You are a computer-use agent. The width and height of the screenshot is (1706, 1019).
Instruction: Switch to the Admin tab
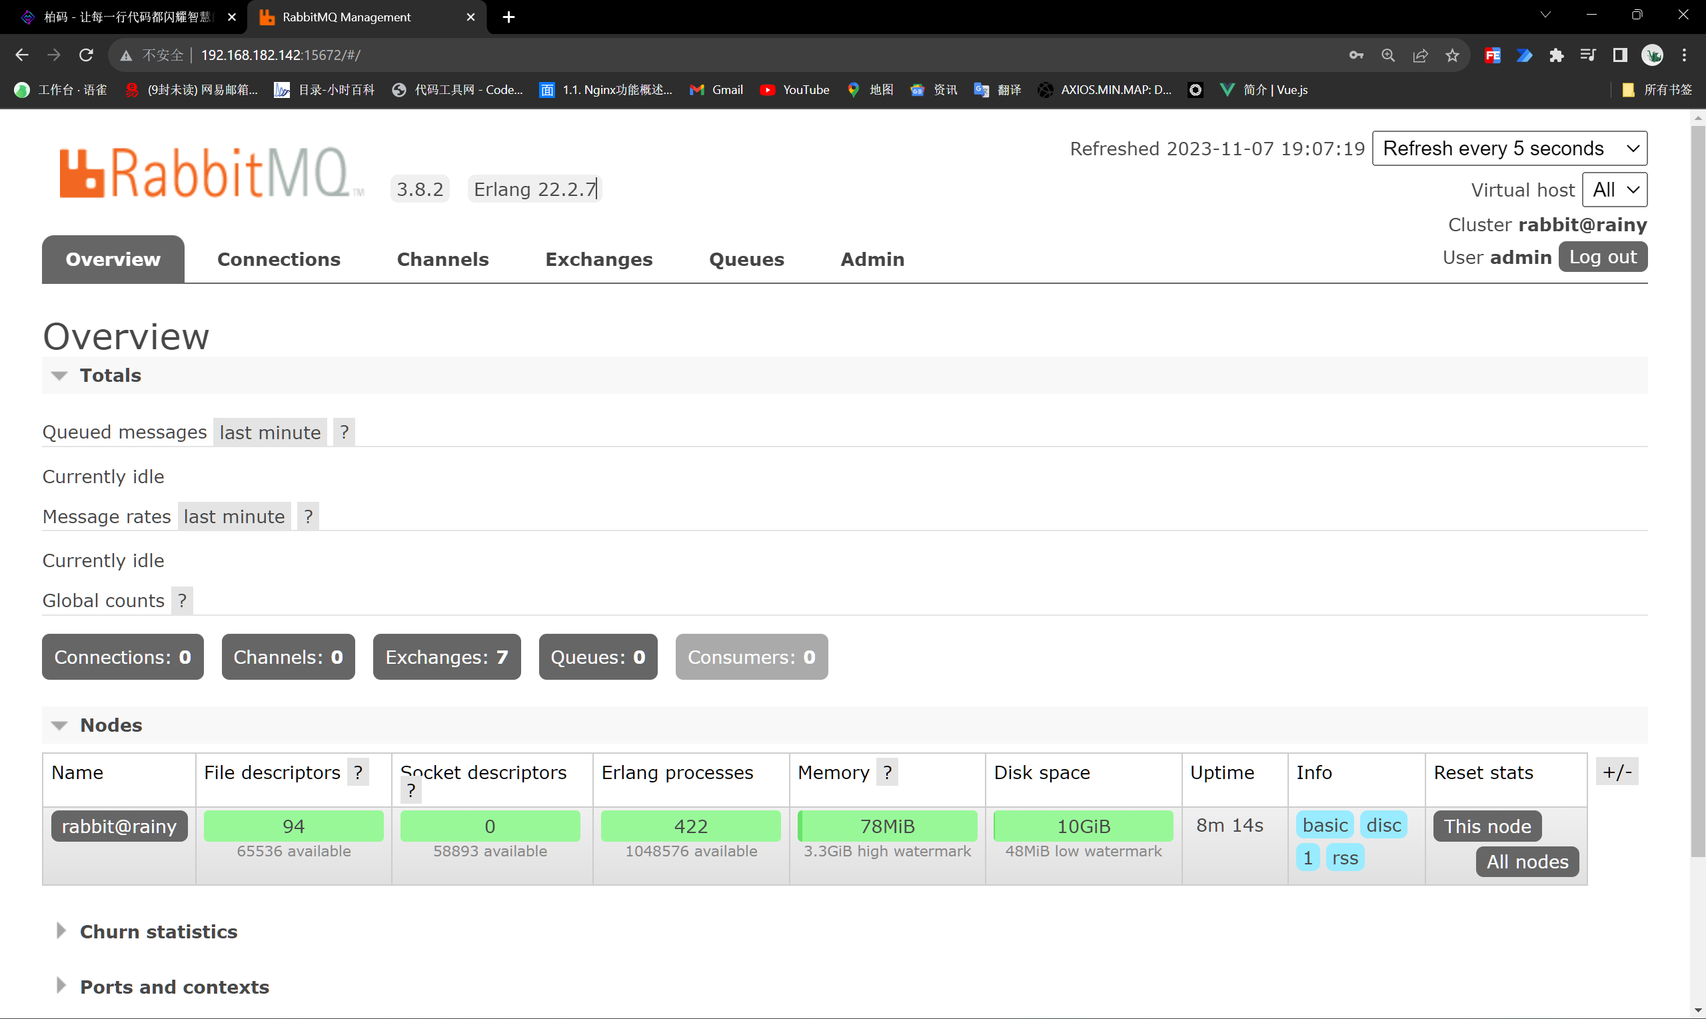(x=872, y=259)
